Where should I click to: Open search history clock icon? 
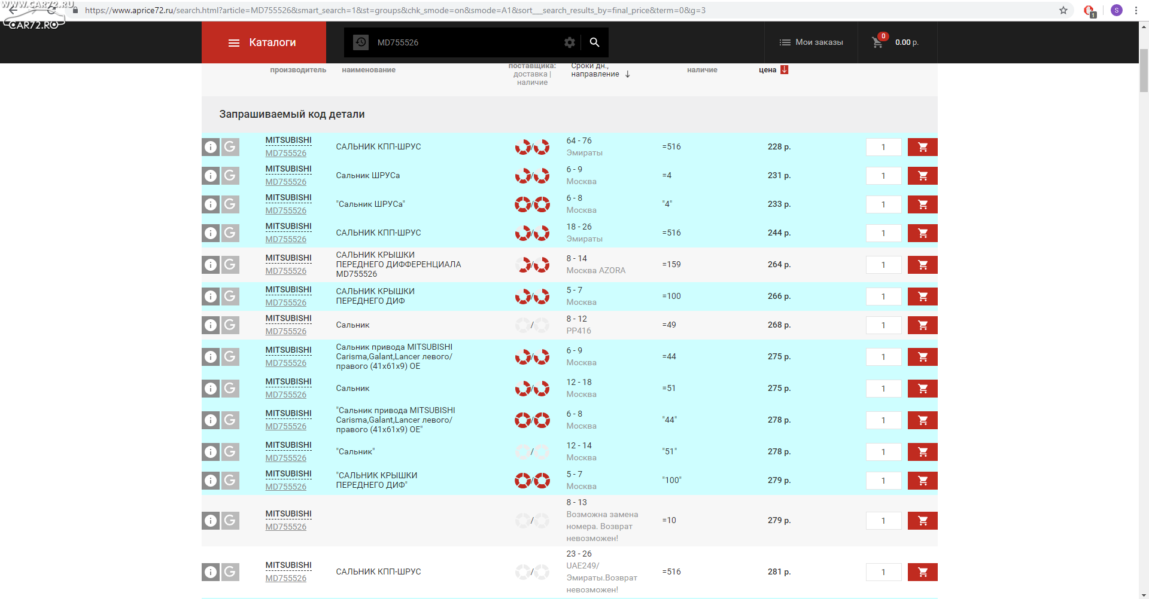tap(361, 42)
